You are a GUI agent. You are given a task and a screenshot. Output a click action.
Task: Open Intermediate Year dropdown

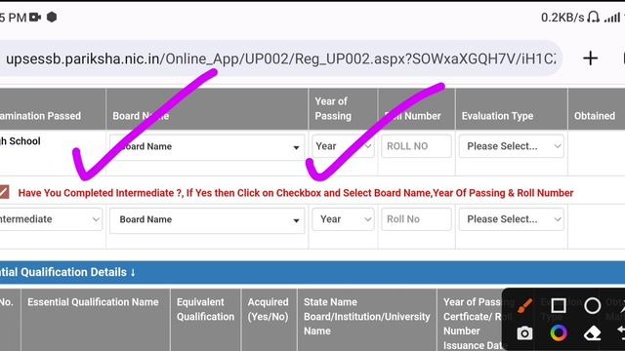tap(343, 218)
